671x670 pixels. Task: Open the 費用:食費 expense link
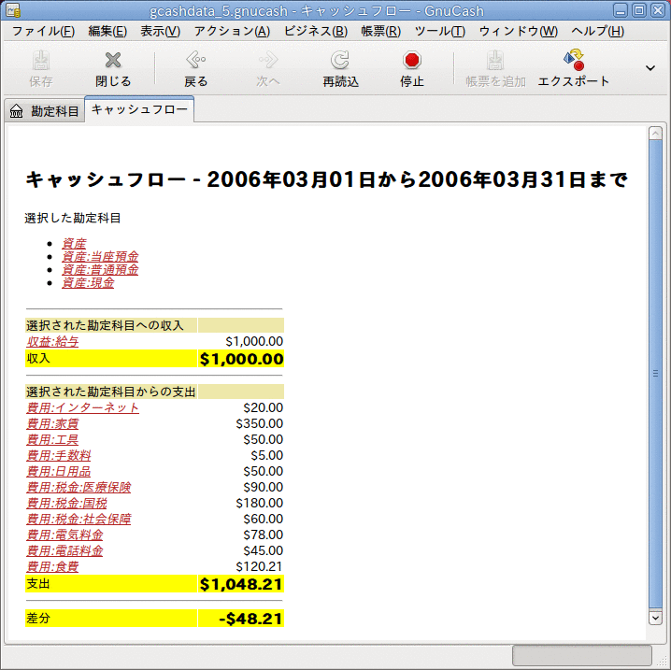point(52,566)
